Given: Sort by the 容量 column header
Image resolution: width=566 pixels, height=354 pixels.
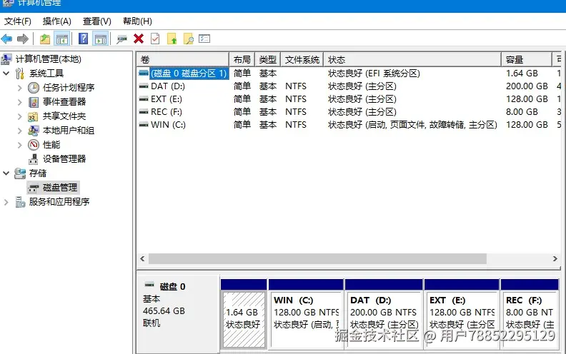Looking at the screenshot, I should pyautogui.click(x=527, y=60).
